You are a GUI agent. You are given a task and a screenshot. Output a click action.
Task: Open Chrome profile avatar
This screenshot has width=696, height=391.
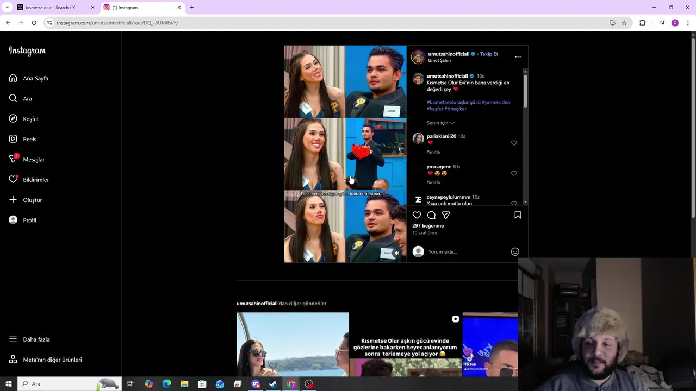(675, 23)
